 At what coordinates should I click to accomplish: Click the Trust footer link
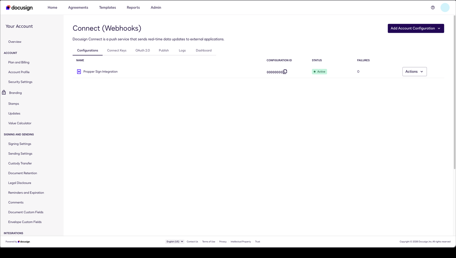258,241
